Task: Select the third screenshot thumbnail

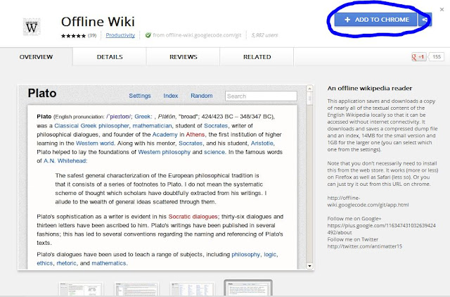Action: [192, 289]
